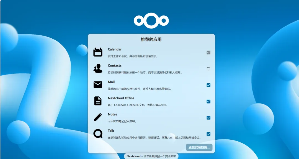Uncheck the Talk checkbox

tap(208, 134)
